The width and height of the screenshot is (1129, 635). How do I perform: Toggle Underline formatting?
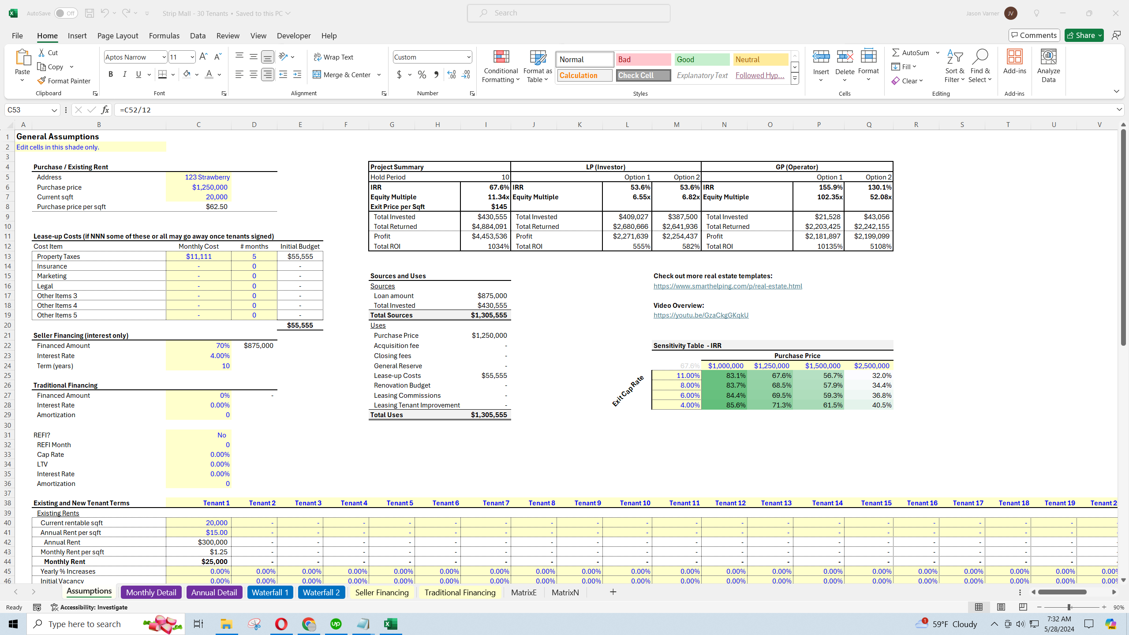139,75
